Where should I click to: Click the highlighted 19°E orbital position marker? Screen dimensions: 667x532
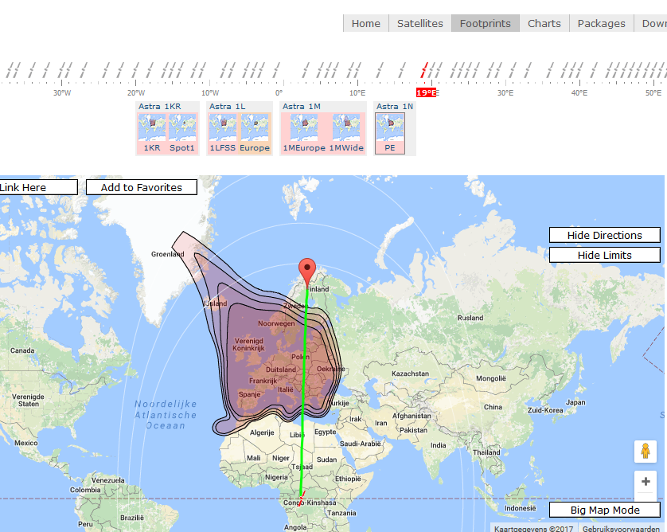(427, 92)
